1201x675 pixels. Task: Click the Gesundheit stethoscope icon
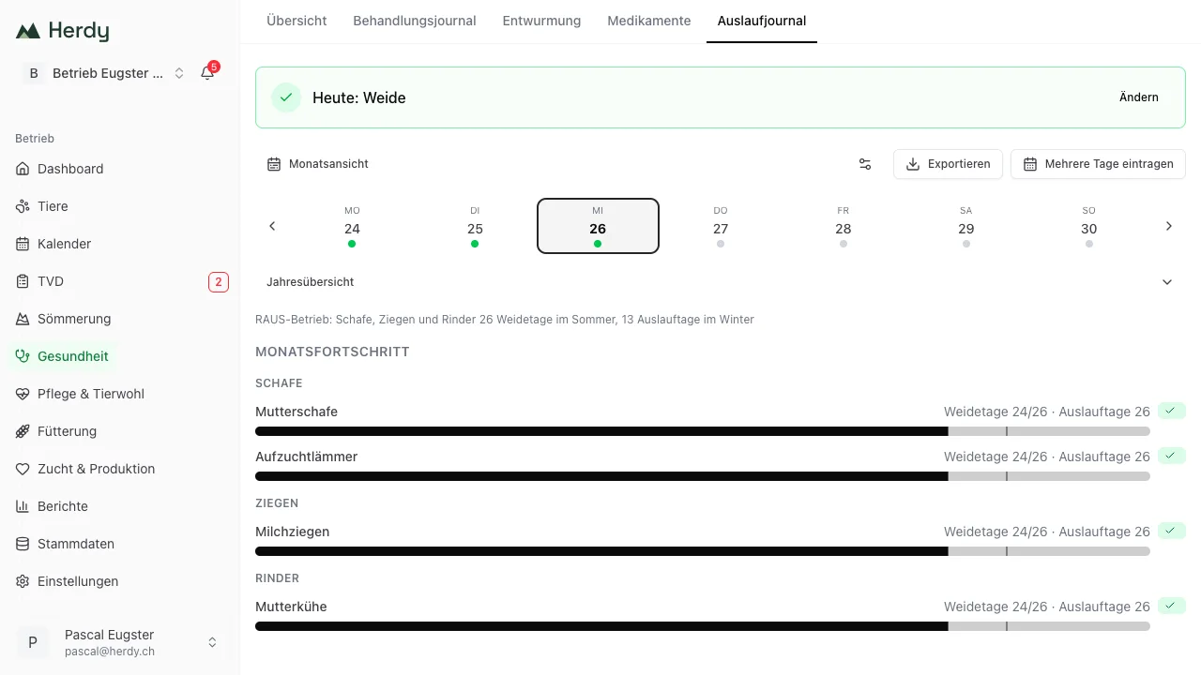click(23, 356)
